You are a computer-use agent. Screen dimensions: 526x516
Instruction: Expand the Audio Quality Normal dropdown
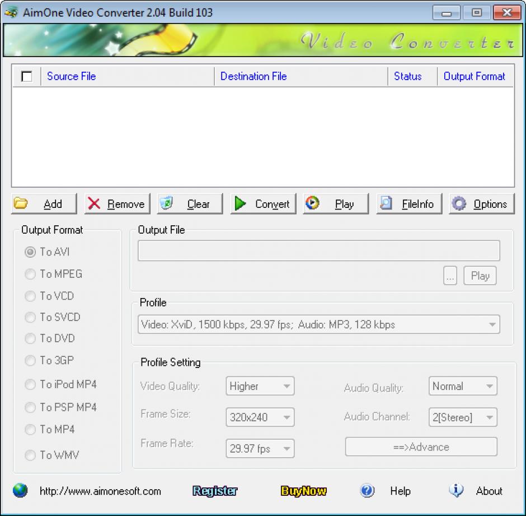pyautogui.click(x=463, y=386)
